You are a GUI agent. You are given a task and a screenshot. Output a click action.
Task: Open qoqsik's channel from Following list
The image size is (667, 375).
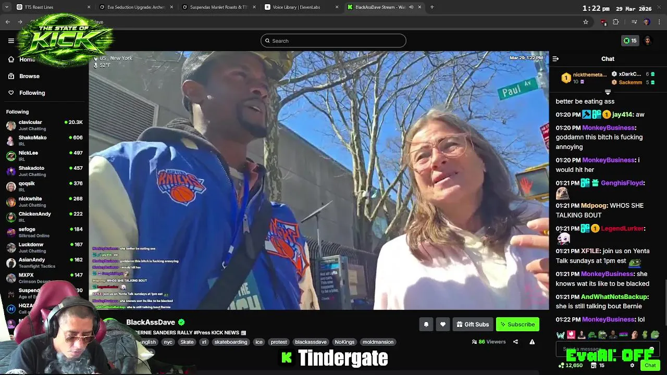[44, 186]
